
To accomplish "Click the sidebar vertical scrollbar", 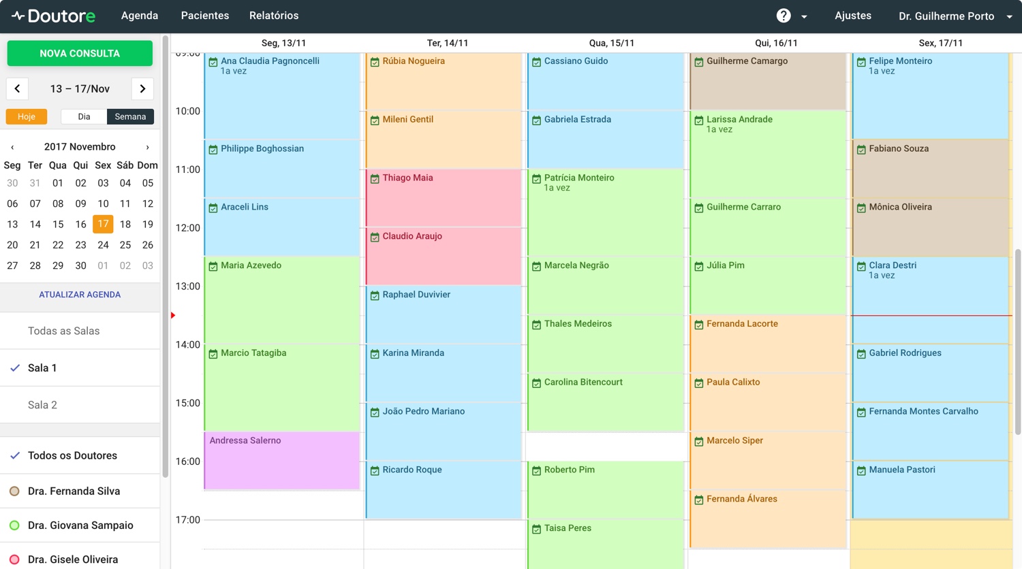I will [165, 256].
